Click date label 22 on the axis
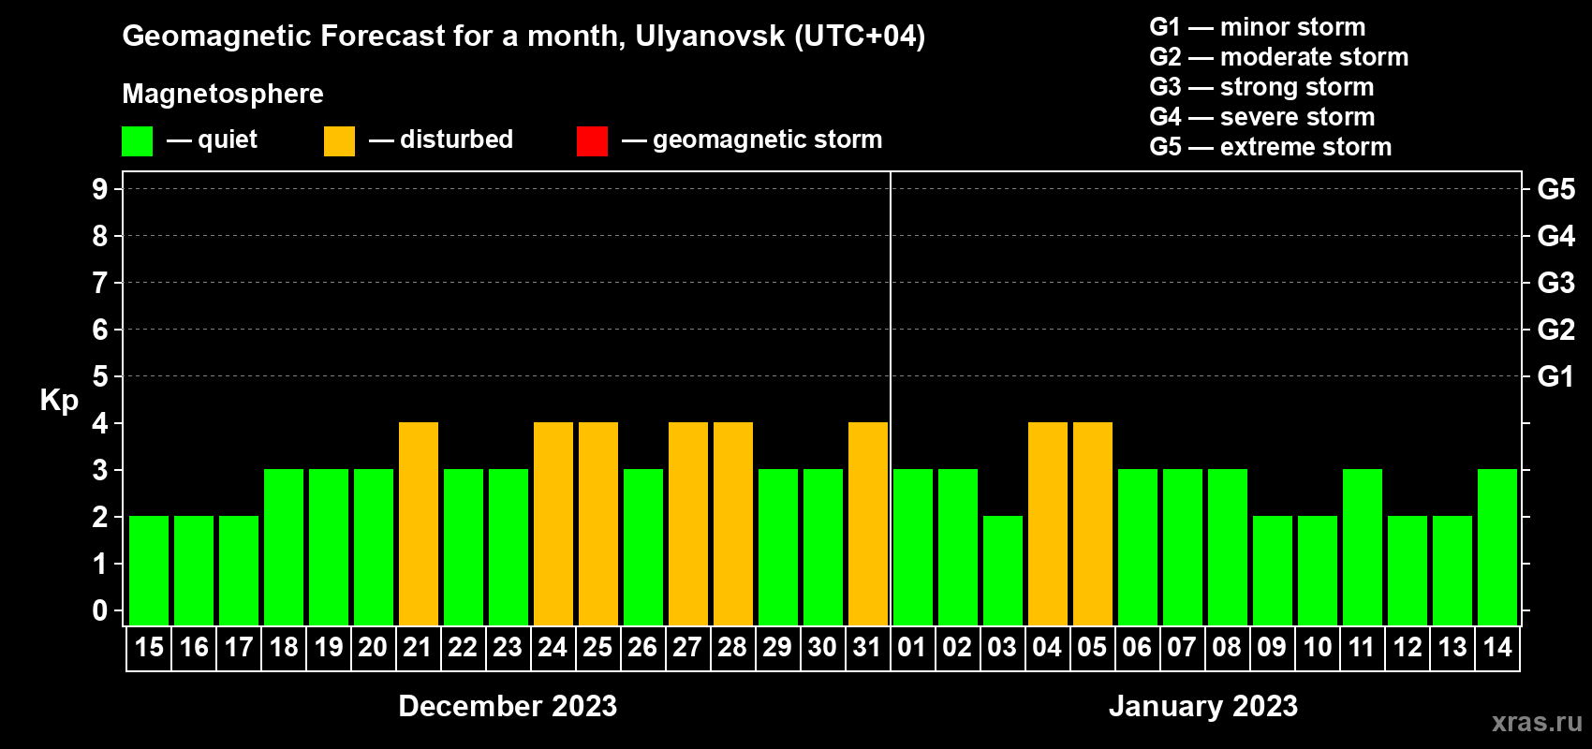 tap(464, 648)
